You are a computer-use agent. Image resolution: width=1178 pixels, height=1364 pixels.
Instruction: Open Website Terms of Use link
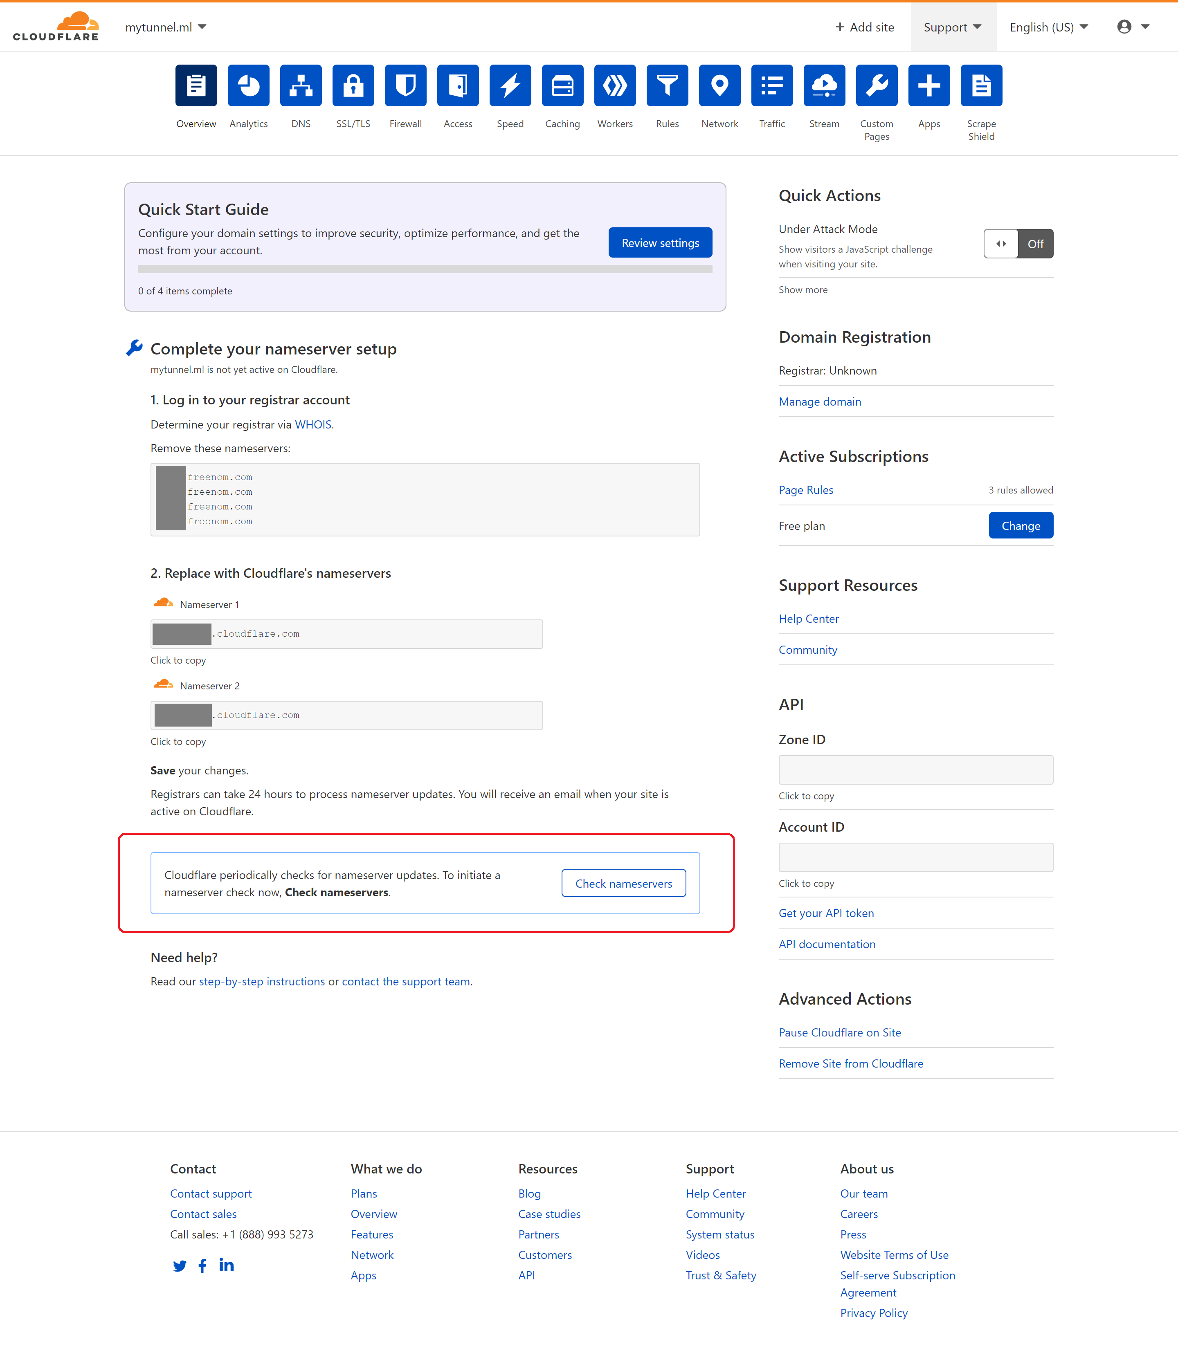tap(894, 1255)
